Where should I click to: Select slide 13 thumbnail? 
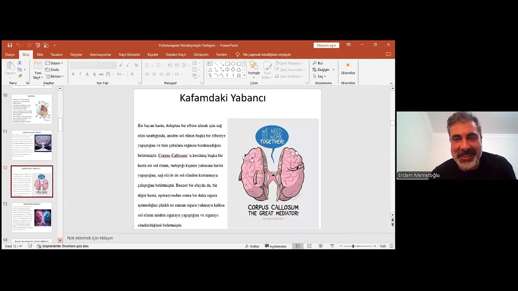32,217
